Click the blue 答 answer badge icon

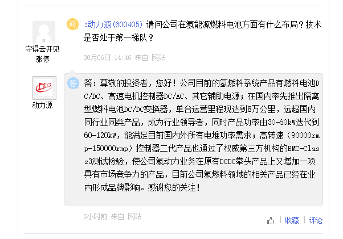[73, 83]
